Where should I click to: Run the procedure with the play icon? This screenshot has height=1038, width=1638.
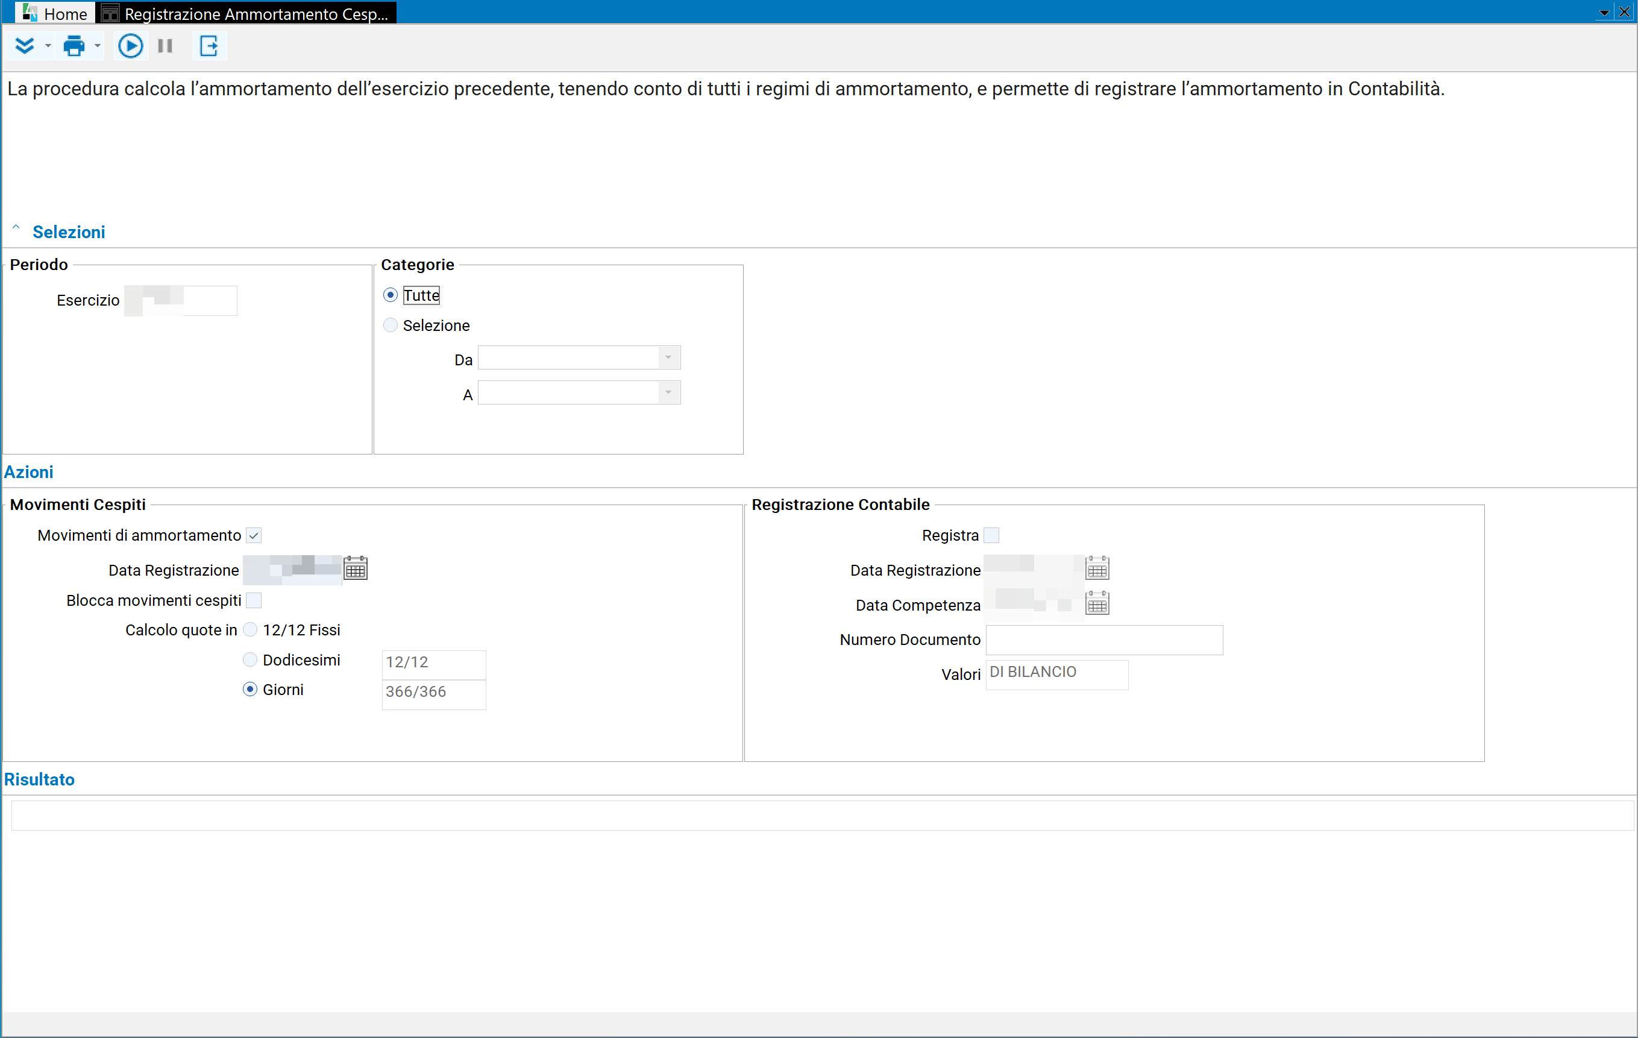pos(130,46)
